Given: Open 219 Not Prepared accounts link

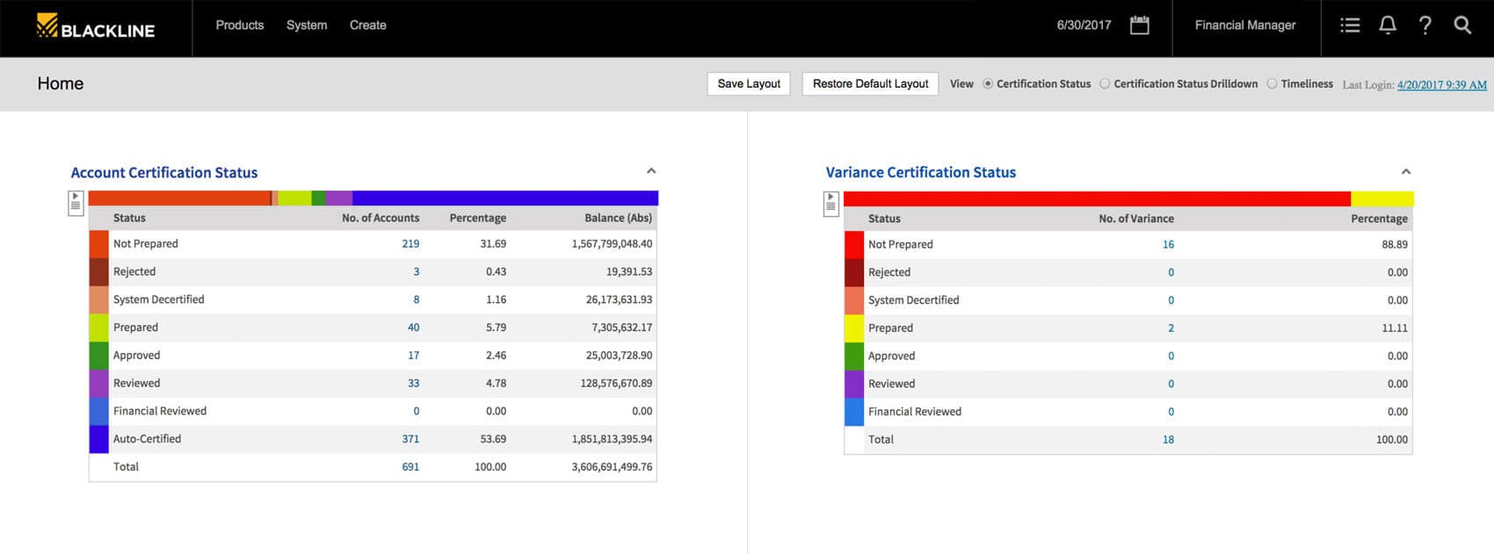Looking at the screenshot, I should pos(410,244).
